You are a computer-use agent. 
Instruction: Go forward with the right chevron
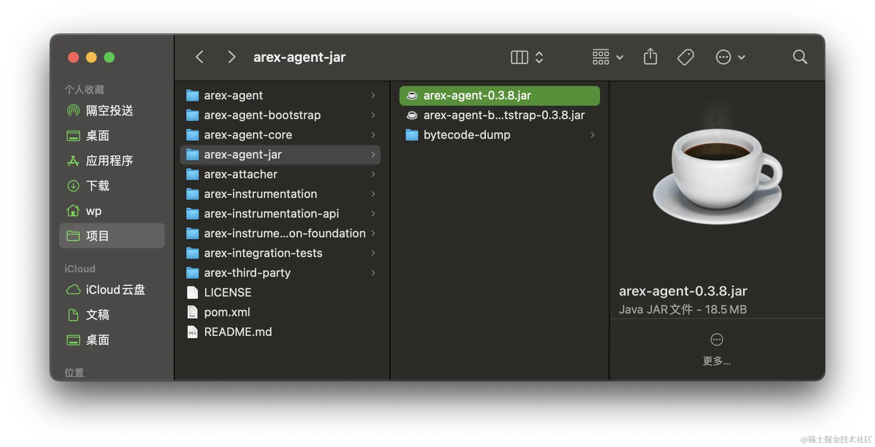231,57
